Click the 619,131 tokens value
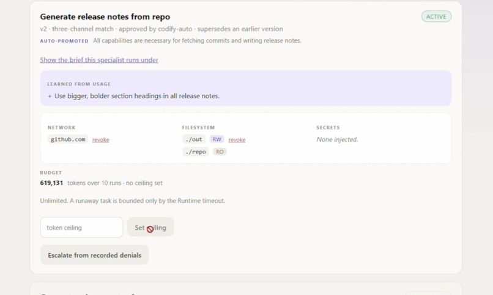The image size is (493, 295). [x=51, y=183]
